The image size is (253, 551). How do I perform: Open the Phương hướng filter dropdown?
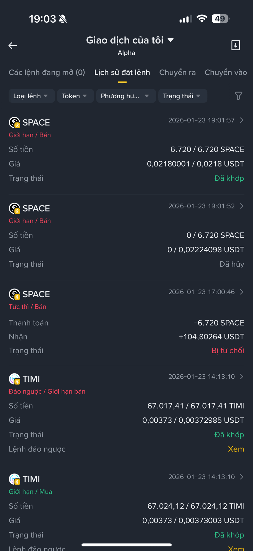pos(126,96)
